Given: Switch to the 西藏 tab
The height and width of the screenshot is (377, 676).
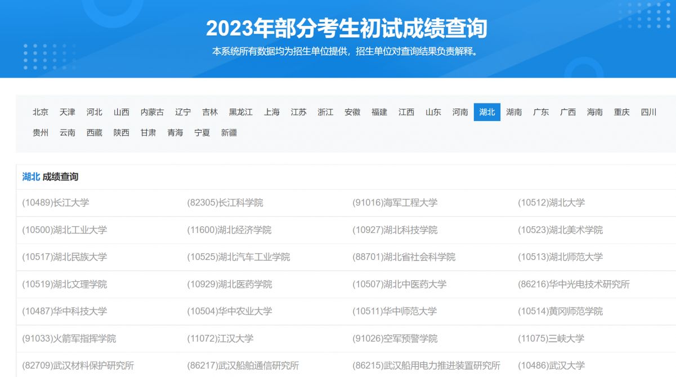Looking at the screenshot, I should click(95, 133).
